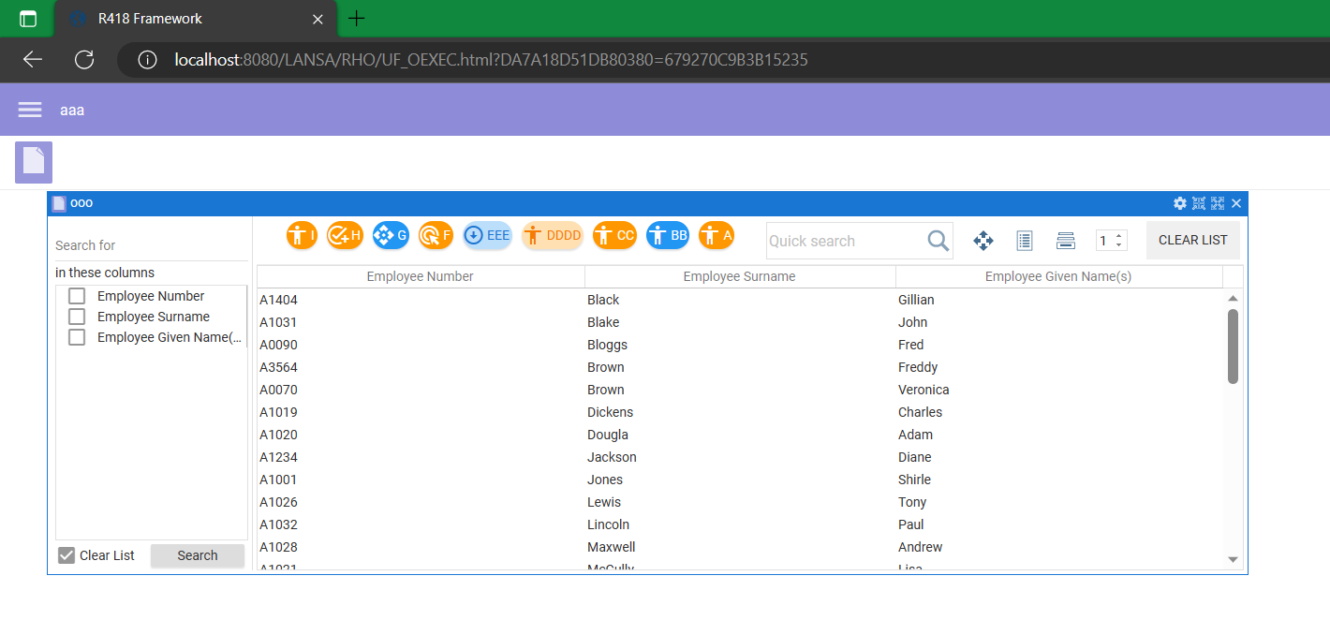This screenshot has height=635, width=1330.
Task: Open the gear settings icon of ooo window
Action: [1180, 203]
